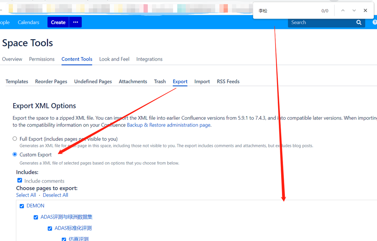Click the Create button
Screen dimensions: 377x241
tap(58, 22)
